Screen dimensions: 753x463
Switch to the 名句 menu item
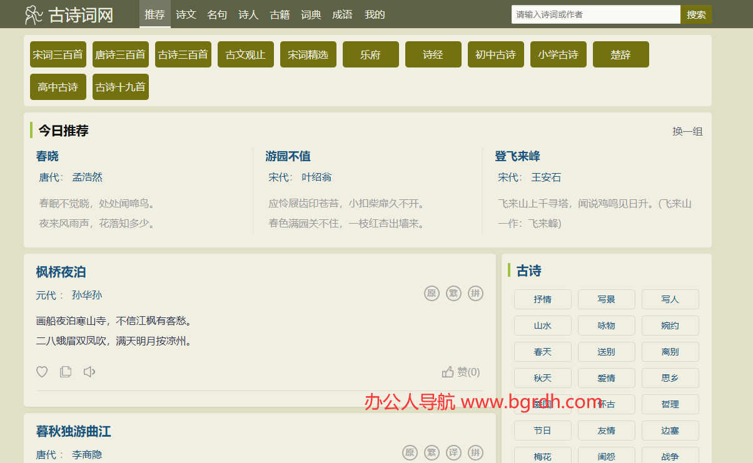point(218,14)
